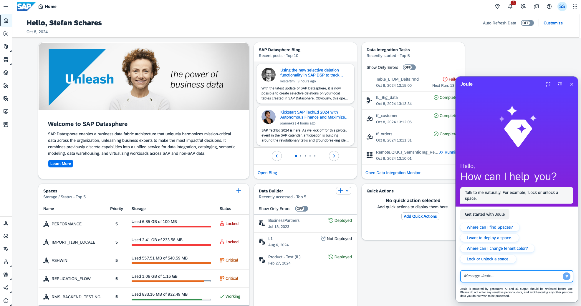The image size is (581, 306).
Task: Open the product switcher grid icon
Action: [575, 6]
